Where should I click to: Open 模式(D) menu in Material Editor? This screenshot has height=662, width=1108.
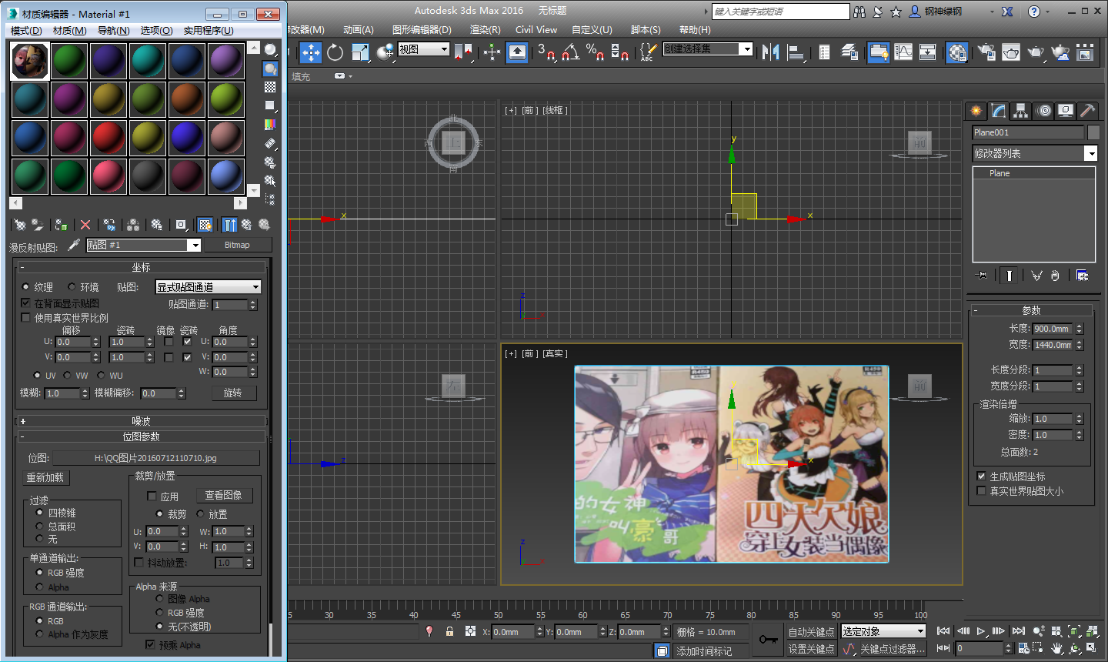(26, 30)
